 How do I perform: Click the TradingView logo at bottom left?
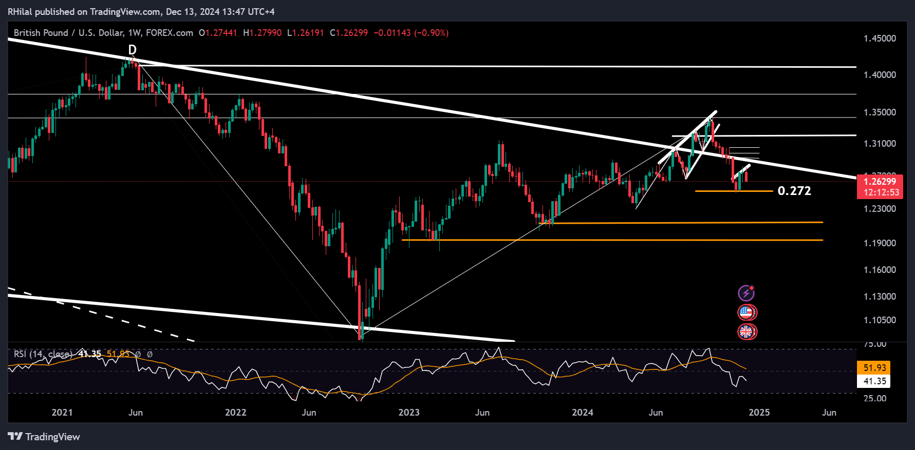(44, 437)
